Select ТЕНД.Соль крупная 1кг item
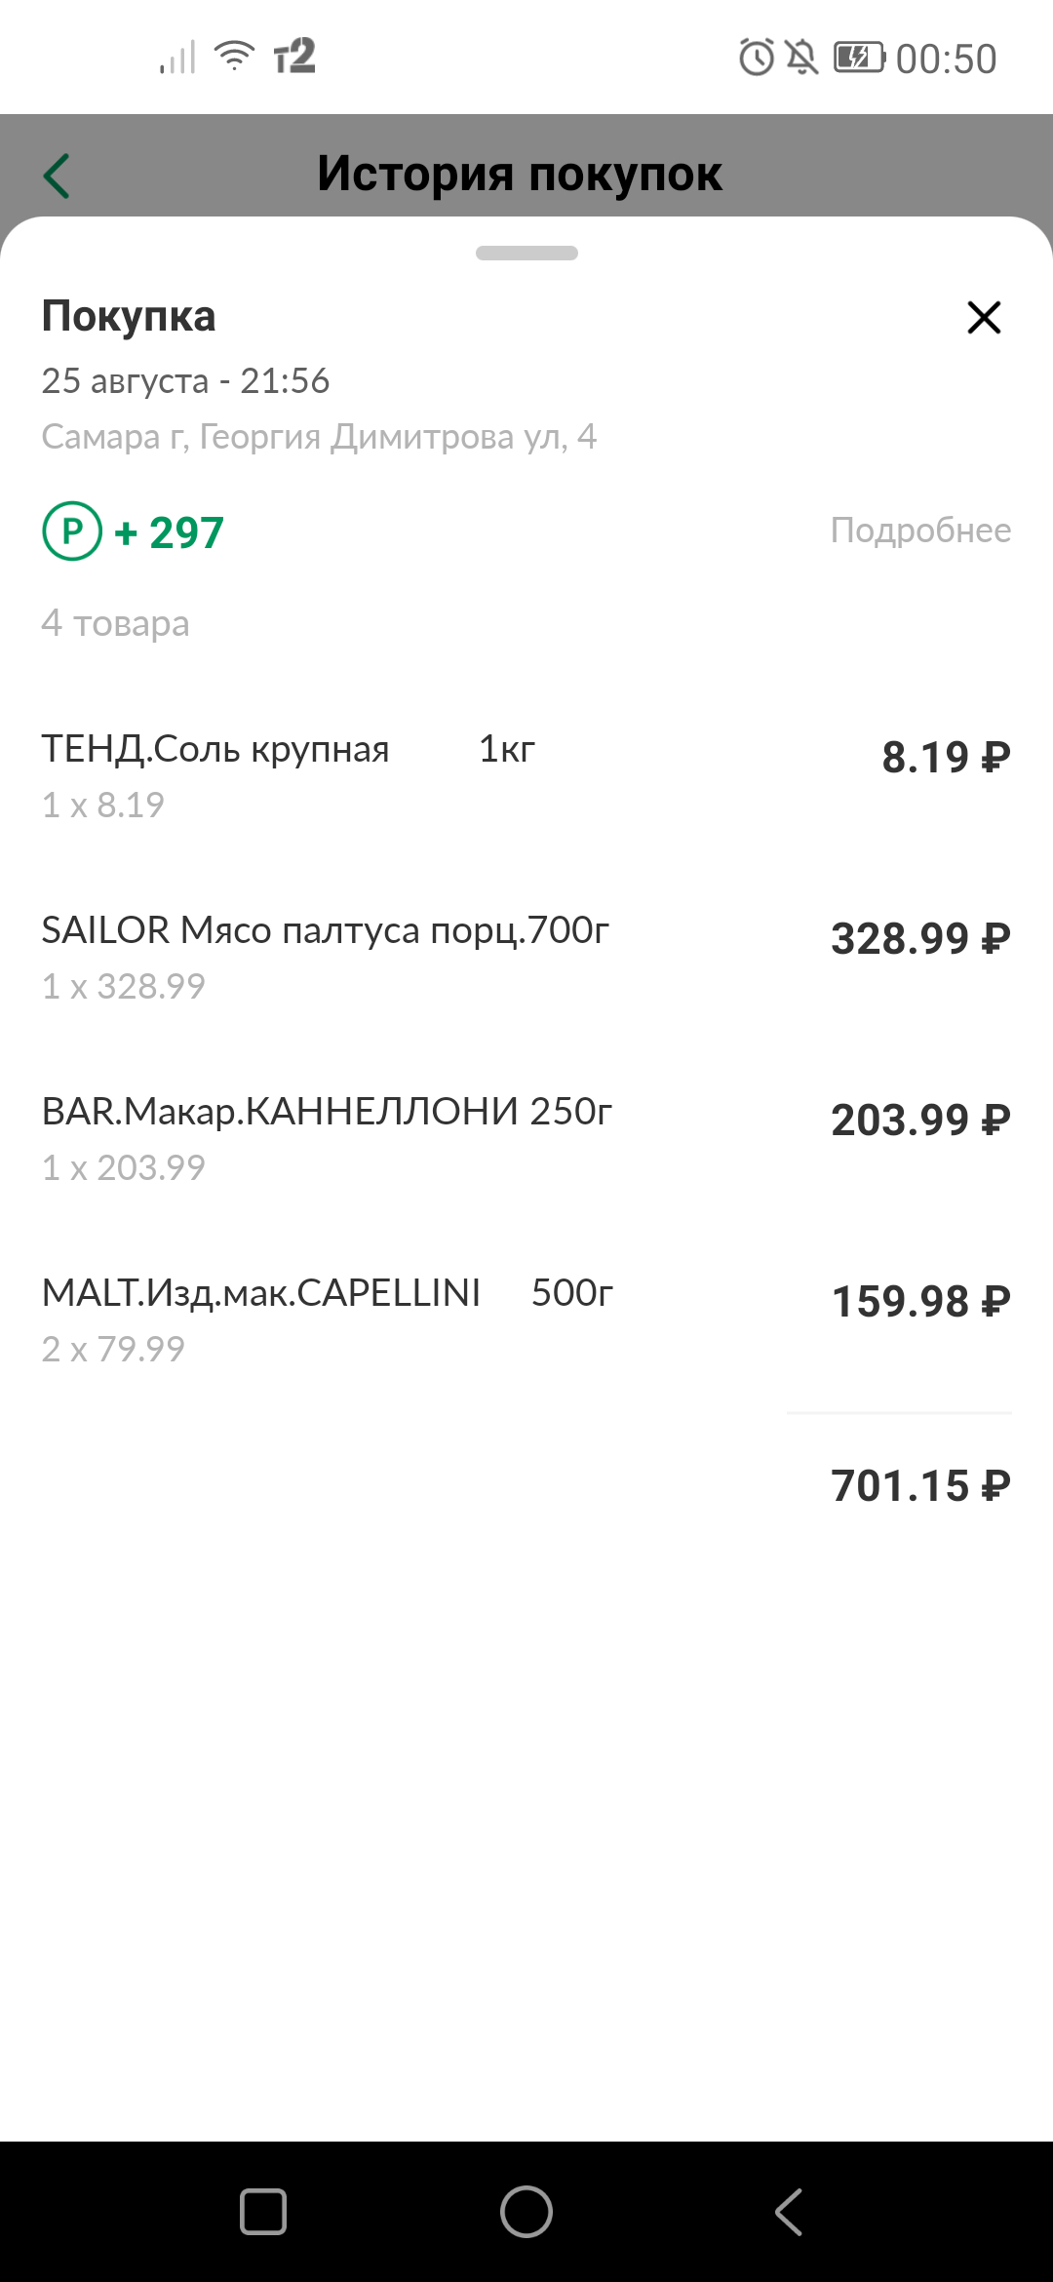This screenshot has width=1053, height=2282. [289, 749]
